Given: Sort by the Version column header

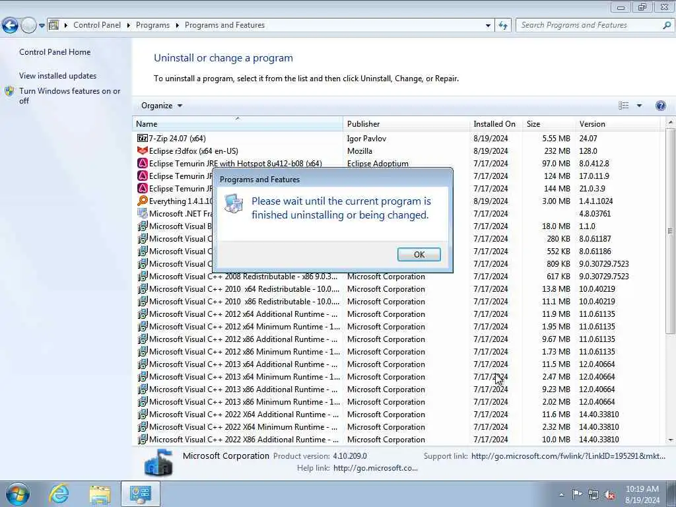Looking at the screenshot, I should 617,123.
